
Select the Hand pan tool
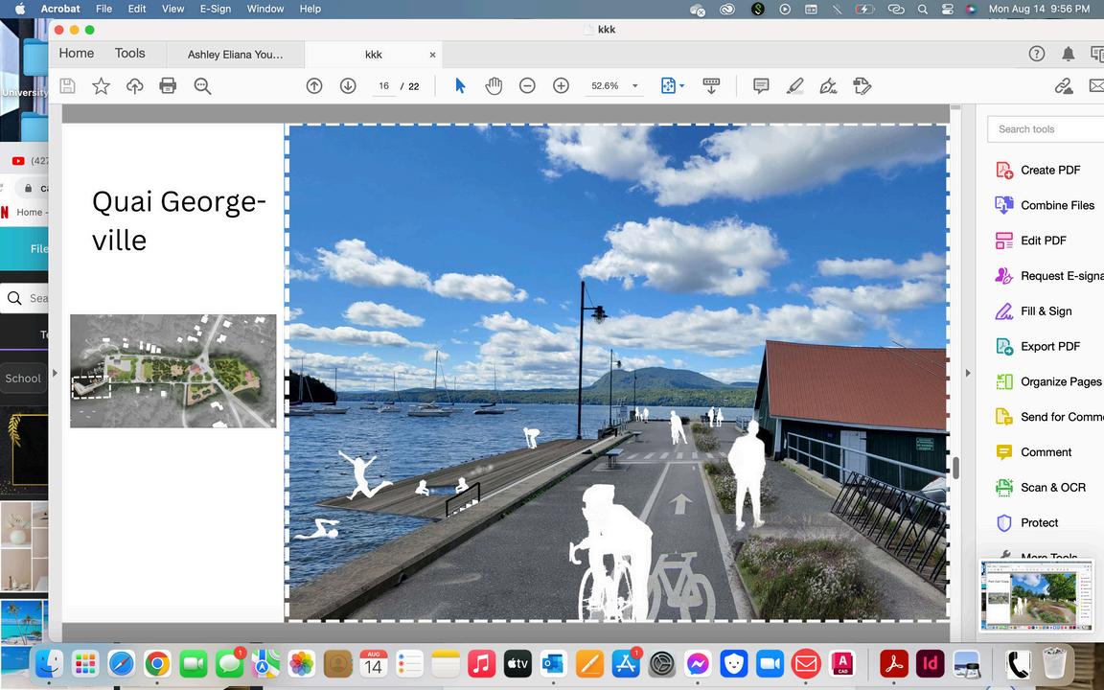pyautogui.click(x=494, y=86)
